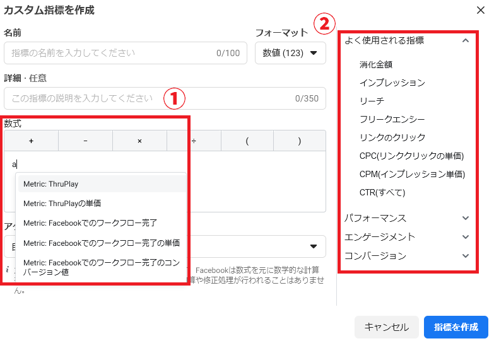This screenshot has width=494, height=341.
Task: Click the 指標を作成 button
Action: [456, 327]
